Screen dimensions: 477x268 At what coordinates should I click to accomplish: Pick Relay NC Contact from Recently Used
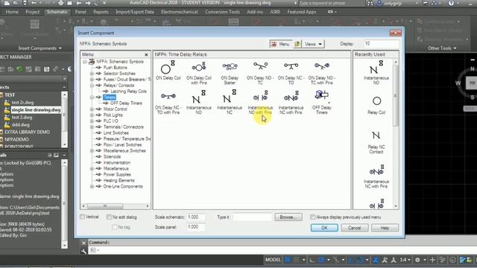pyautogui.click(x=376, y=142)
